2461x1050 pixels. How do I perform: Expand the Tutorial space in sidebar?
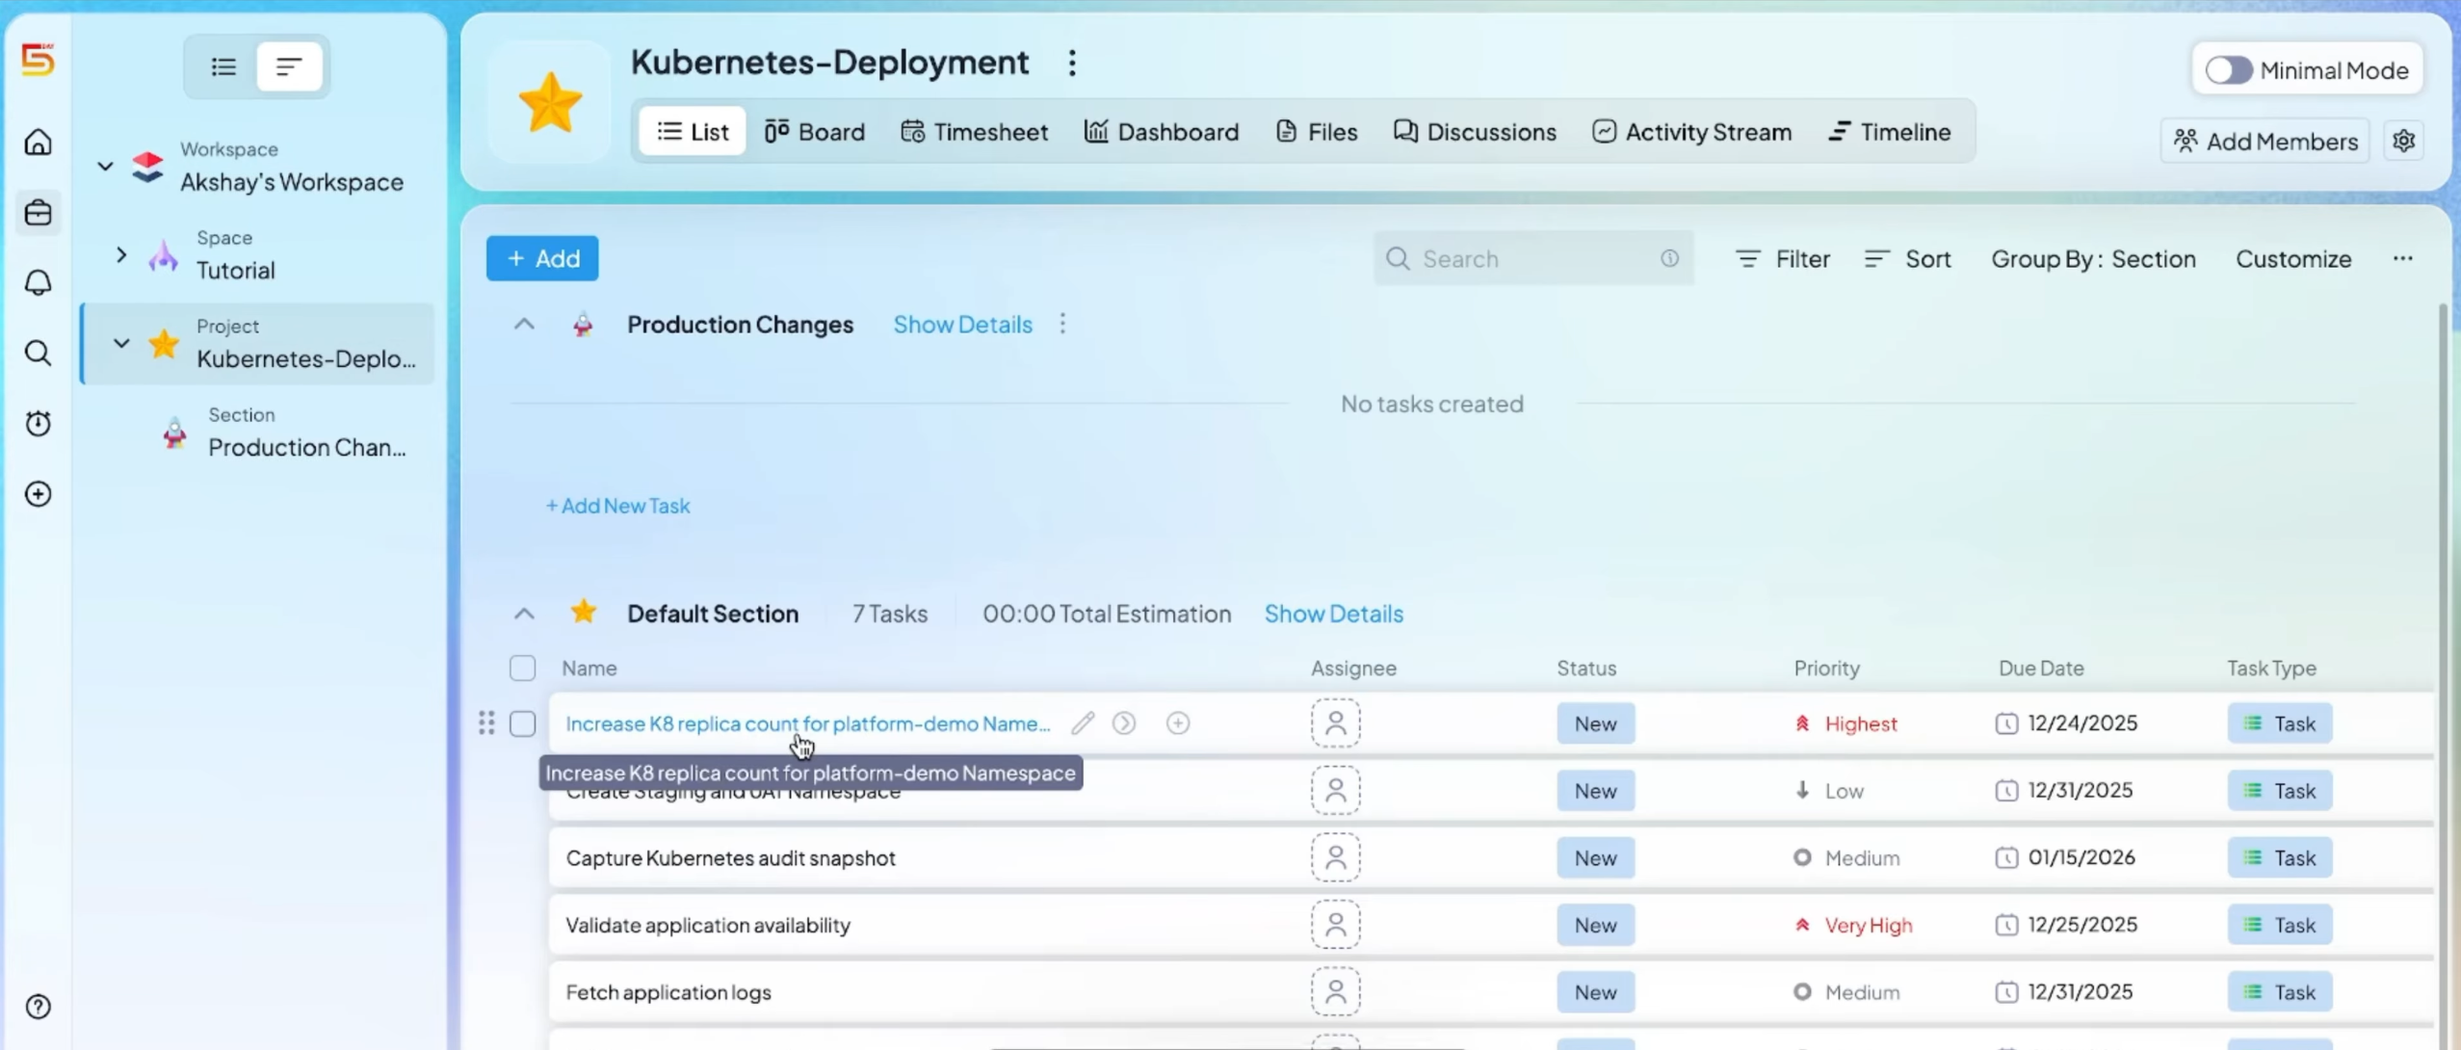pos(121,254)
